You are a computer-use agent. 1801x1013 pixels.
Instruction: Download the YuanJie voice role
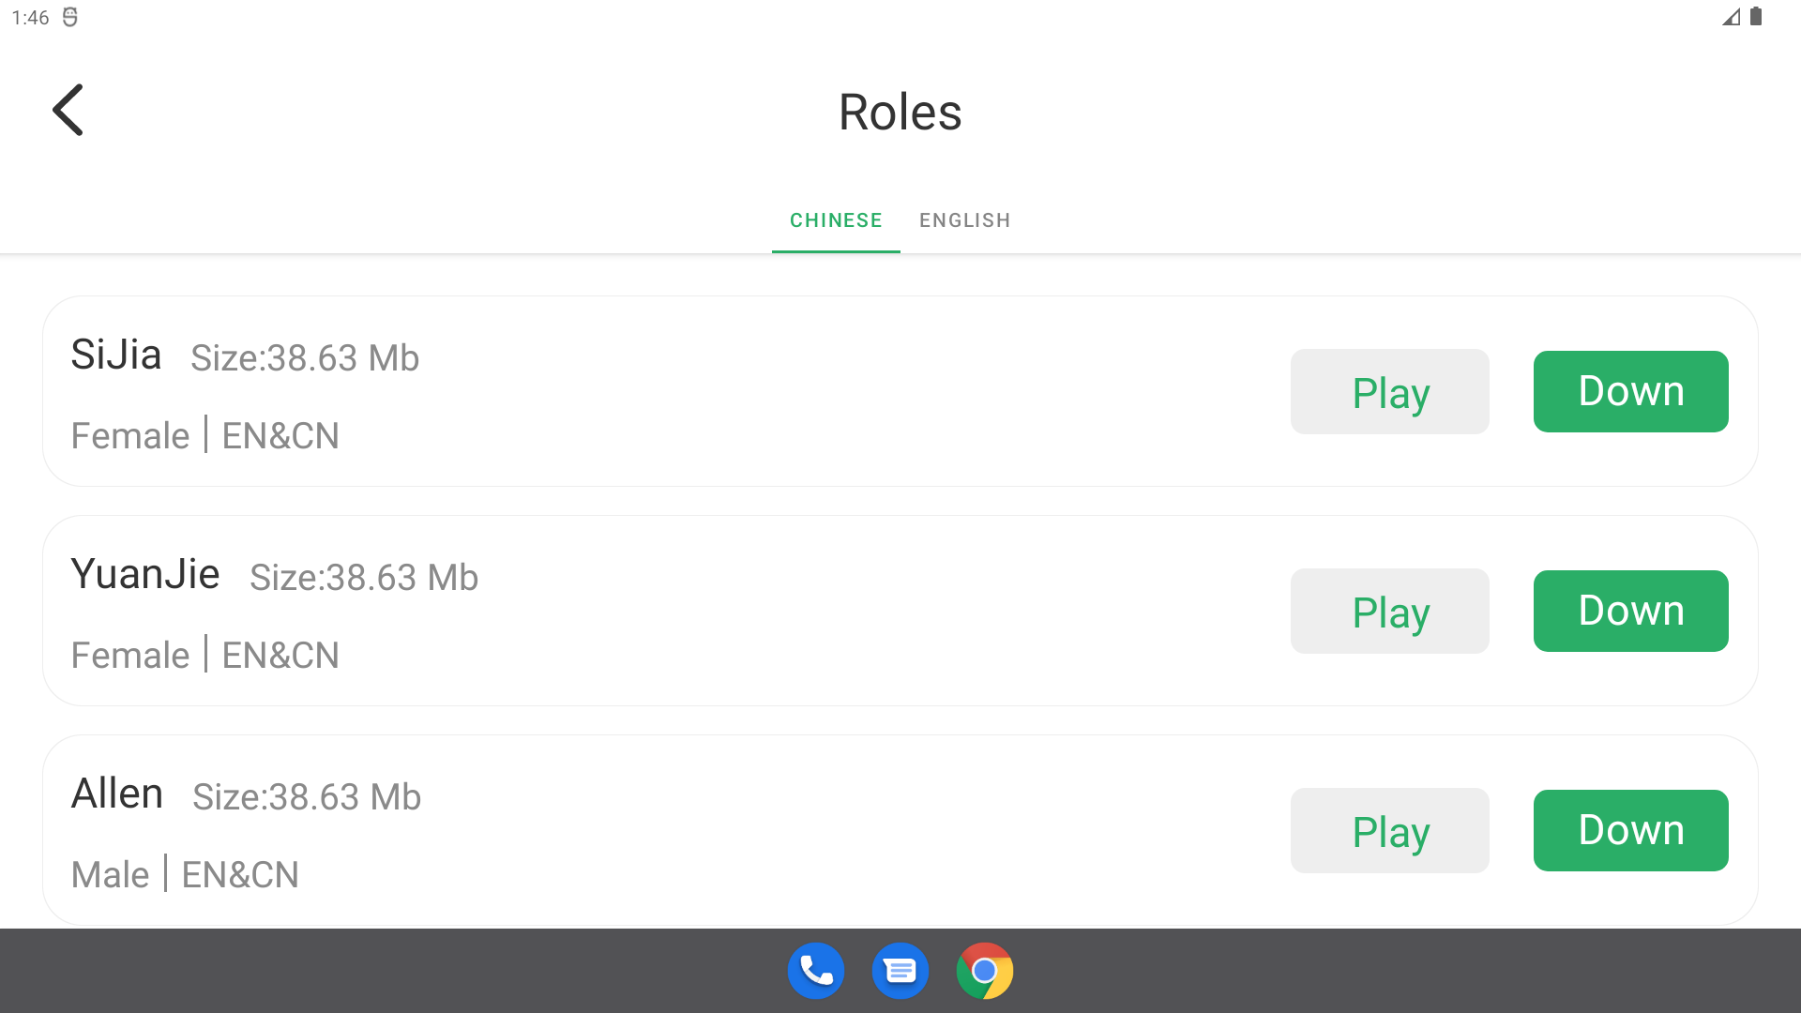pos(1630,612)
